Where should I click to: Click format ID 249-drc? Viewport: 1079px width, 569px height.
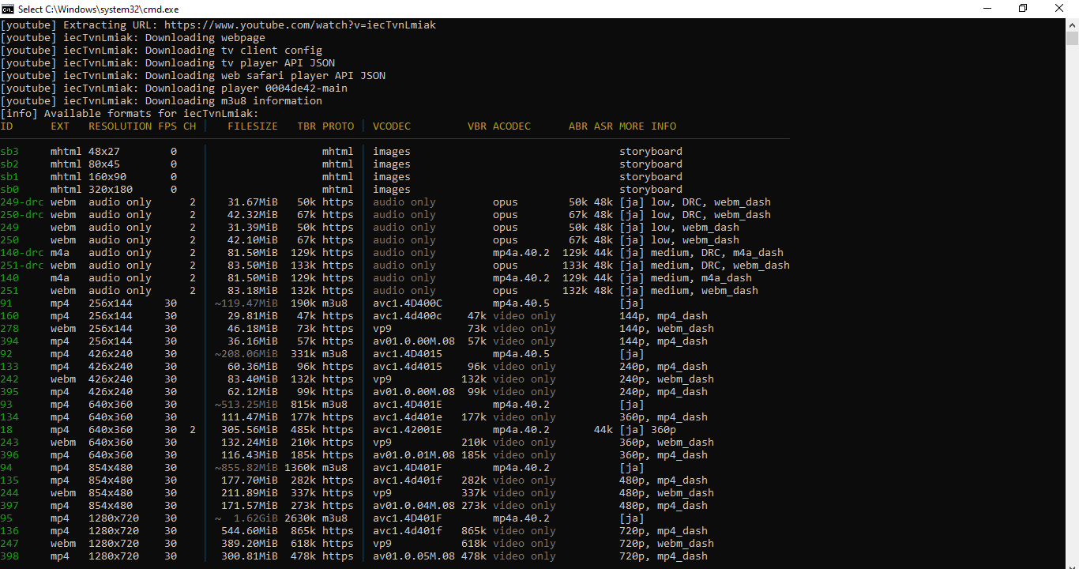pyautogui.click(x=22, y=202)
